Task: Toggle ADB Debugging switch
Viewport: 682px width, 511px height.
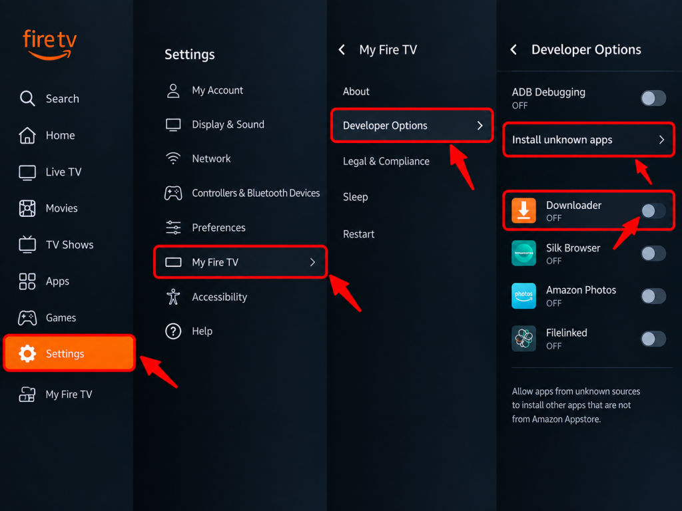Action: point(653,98)
